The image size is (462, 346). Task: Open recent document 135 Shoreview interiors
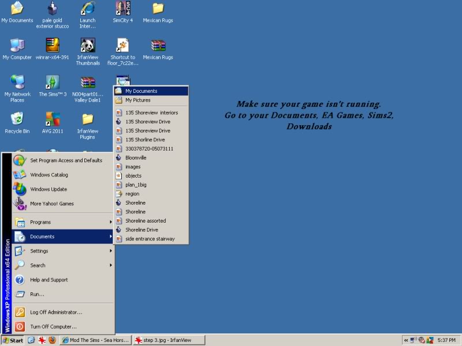click(151, 112)
